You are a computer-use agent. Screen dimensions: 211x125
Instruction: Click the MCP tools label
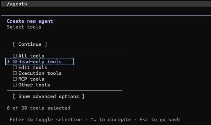click(31, 79)
